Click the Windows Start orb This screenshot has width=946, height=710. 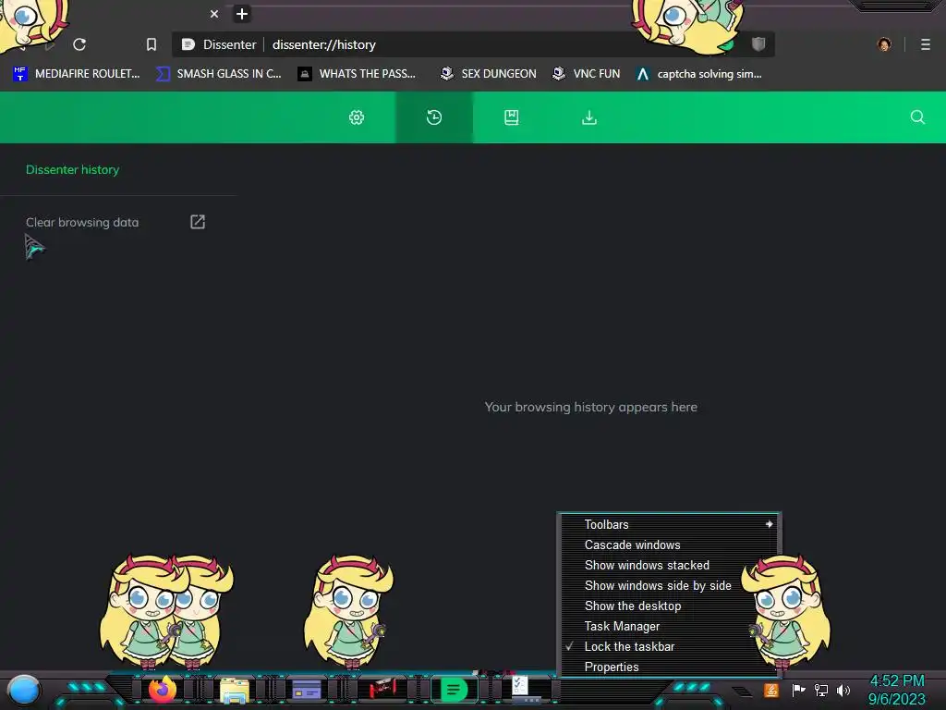point(24,690)
